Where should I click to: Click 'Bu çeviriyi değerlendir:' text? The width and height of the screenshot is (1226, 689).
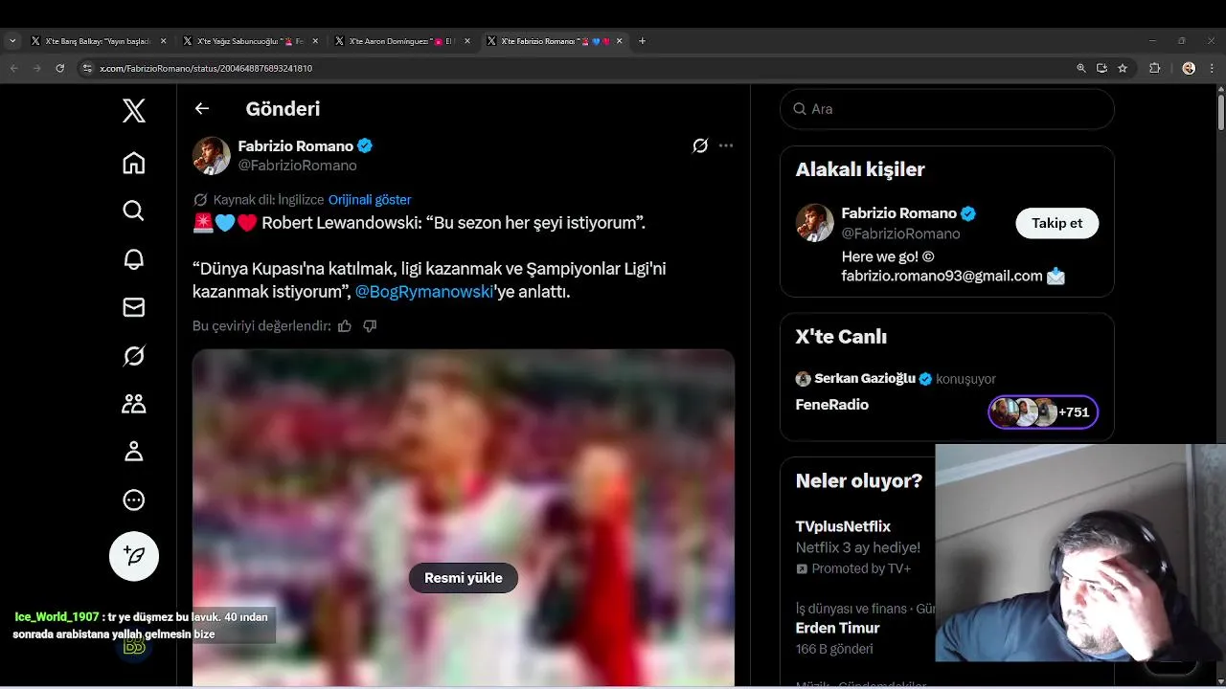[261, 326]
